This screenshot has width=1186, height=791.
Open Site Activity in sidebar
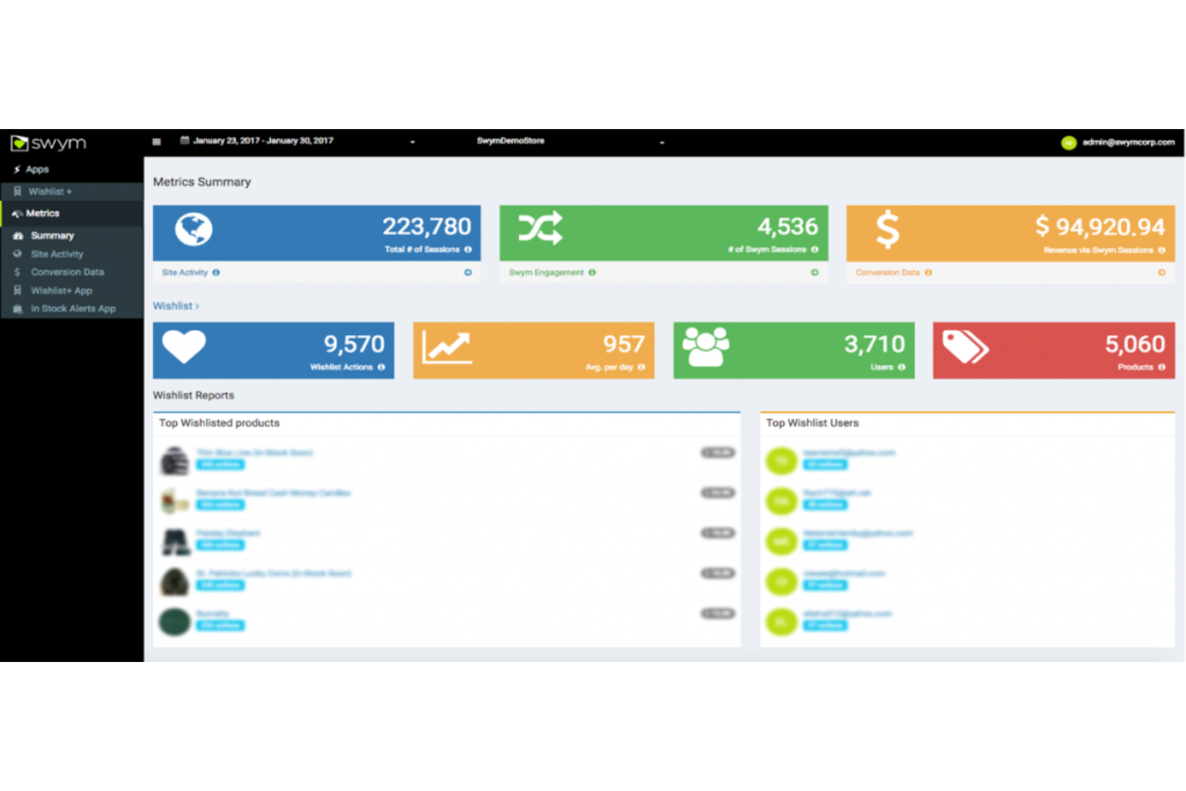tap(57, 254)
